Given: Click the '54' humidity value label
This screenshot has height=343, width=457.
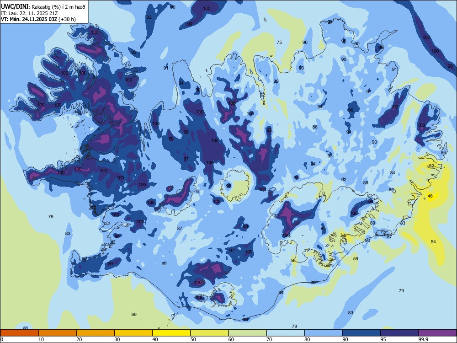Looking at the screenshot, I should coord(433,241).
